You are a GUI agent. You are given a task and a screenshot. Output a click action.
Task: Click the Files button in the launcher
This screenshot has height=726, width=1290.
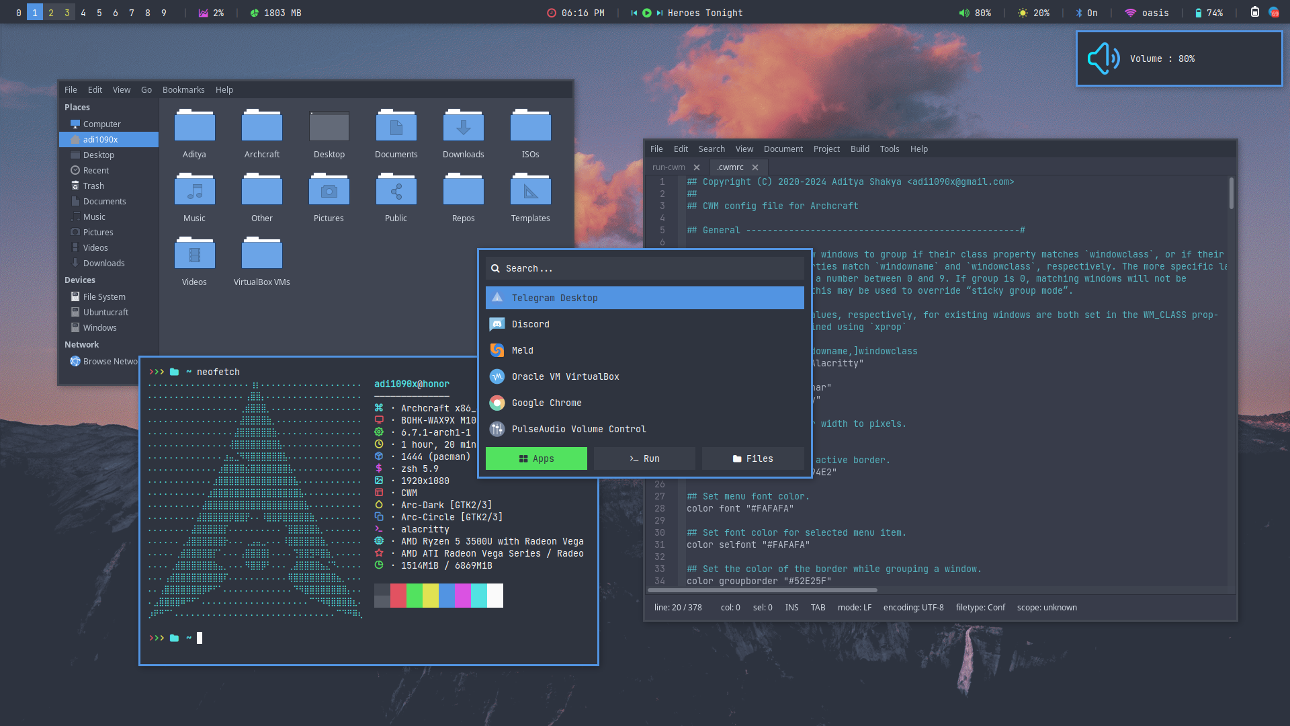[x=752, y=458]
